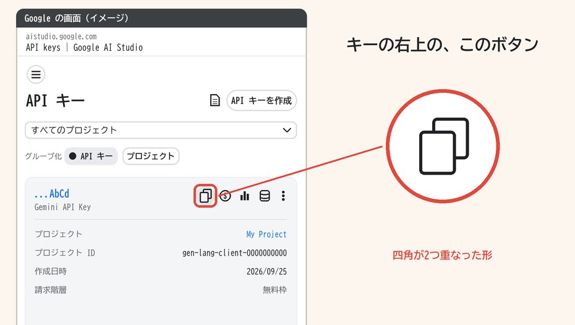Viewport: 575px width, 325px height.
Task: Click the 作成日時 row label
Action: tap(51, 271)
